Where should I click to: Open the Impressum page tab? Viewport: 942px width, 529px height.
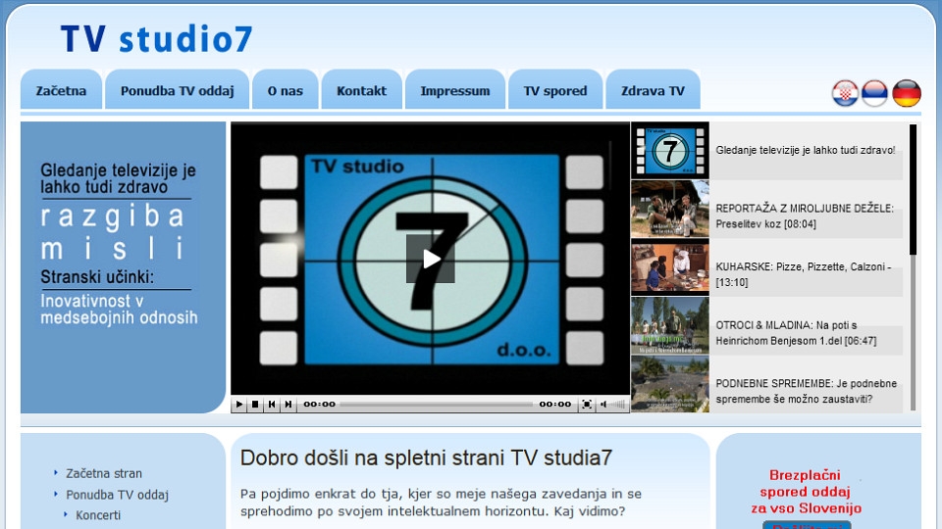(454, 91)
